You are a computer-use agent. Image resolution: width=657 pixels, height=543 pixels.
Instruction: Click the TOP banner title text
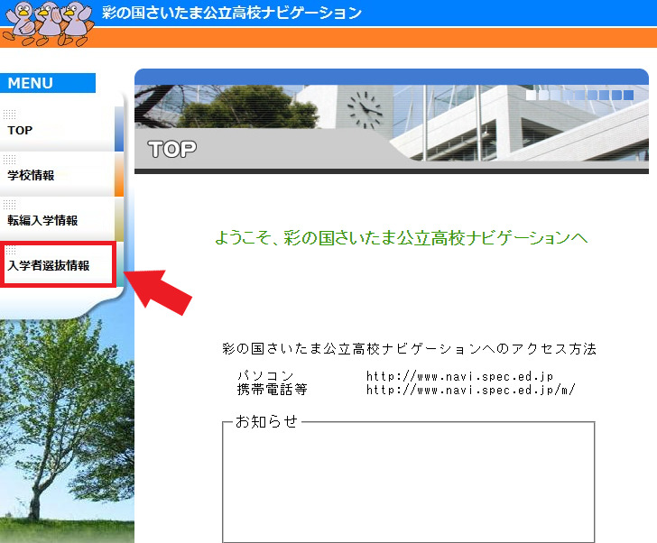pos(171,149)
